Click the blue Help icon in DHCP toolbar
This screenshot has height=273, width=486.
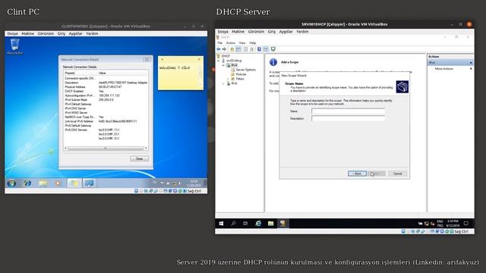[259, 49]
